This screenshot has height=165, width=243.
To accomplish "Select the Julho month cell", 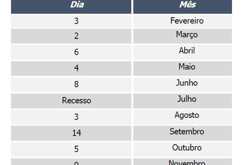I will pos(187,99).
